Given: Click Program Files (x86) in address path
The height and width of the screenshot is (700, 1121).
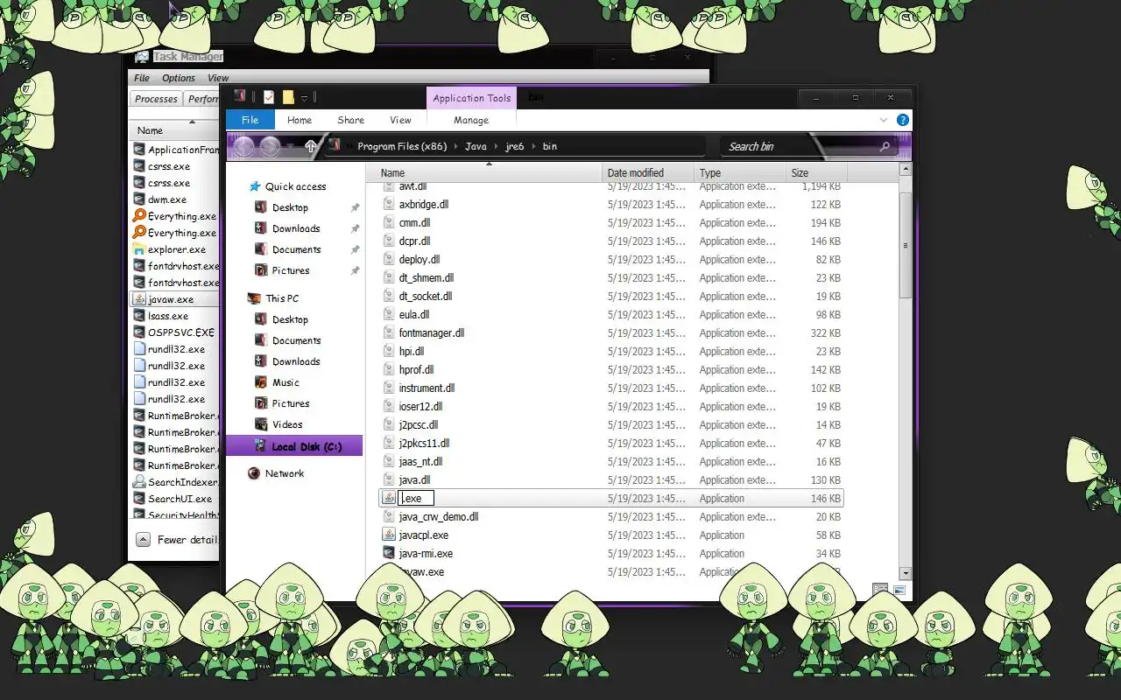Looking at the screenshot, I should [x=402, y=146].
